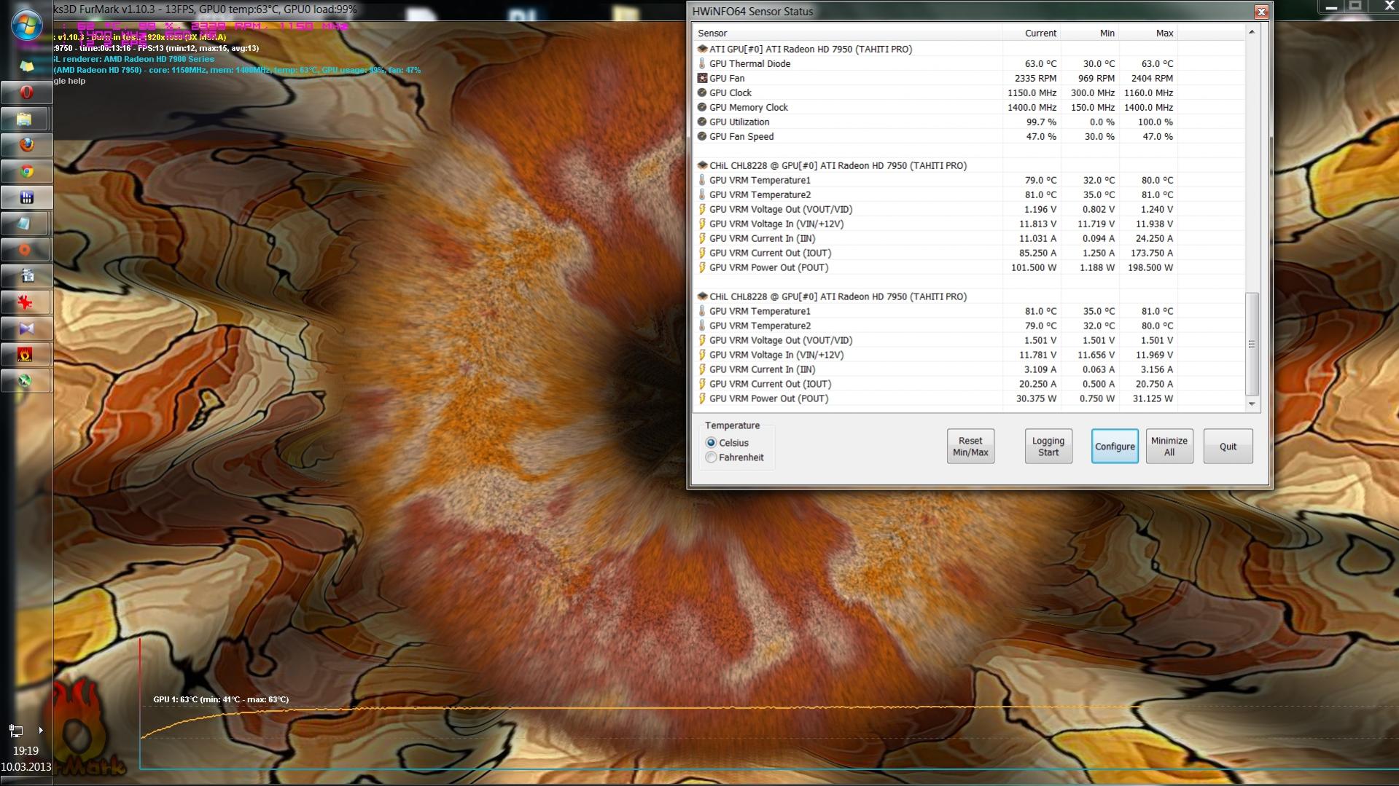Screen dimensions: 1399x786
Task: Click the second CHiL CHL8228 chip icon
Action: coord(702,296)
